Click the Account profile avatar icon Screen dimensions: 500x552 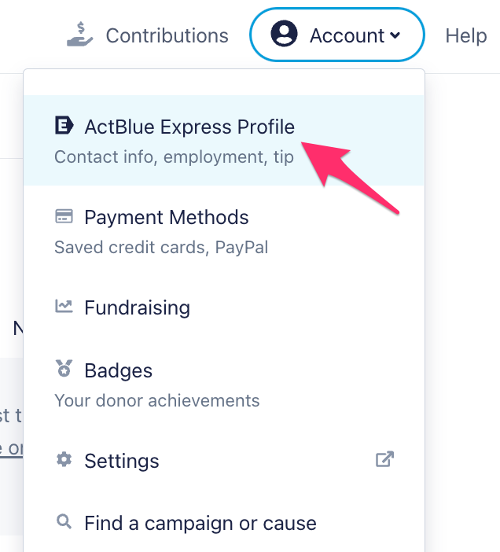click(284, 34)
